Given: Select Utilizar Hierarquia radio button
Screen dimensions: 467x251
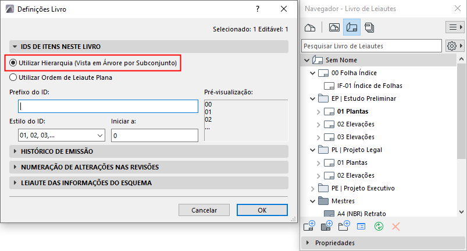Looking at the screenshot, I should [13, 63].
